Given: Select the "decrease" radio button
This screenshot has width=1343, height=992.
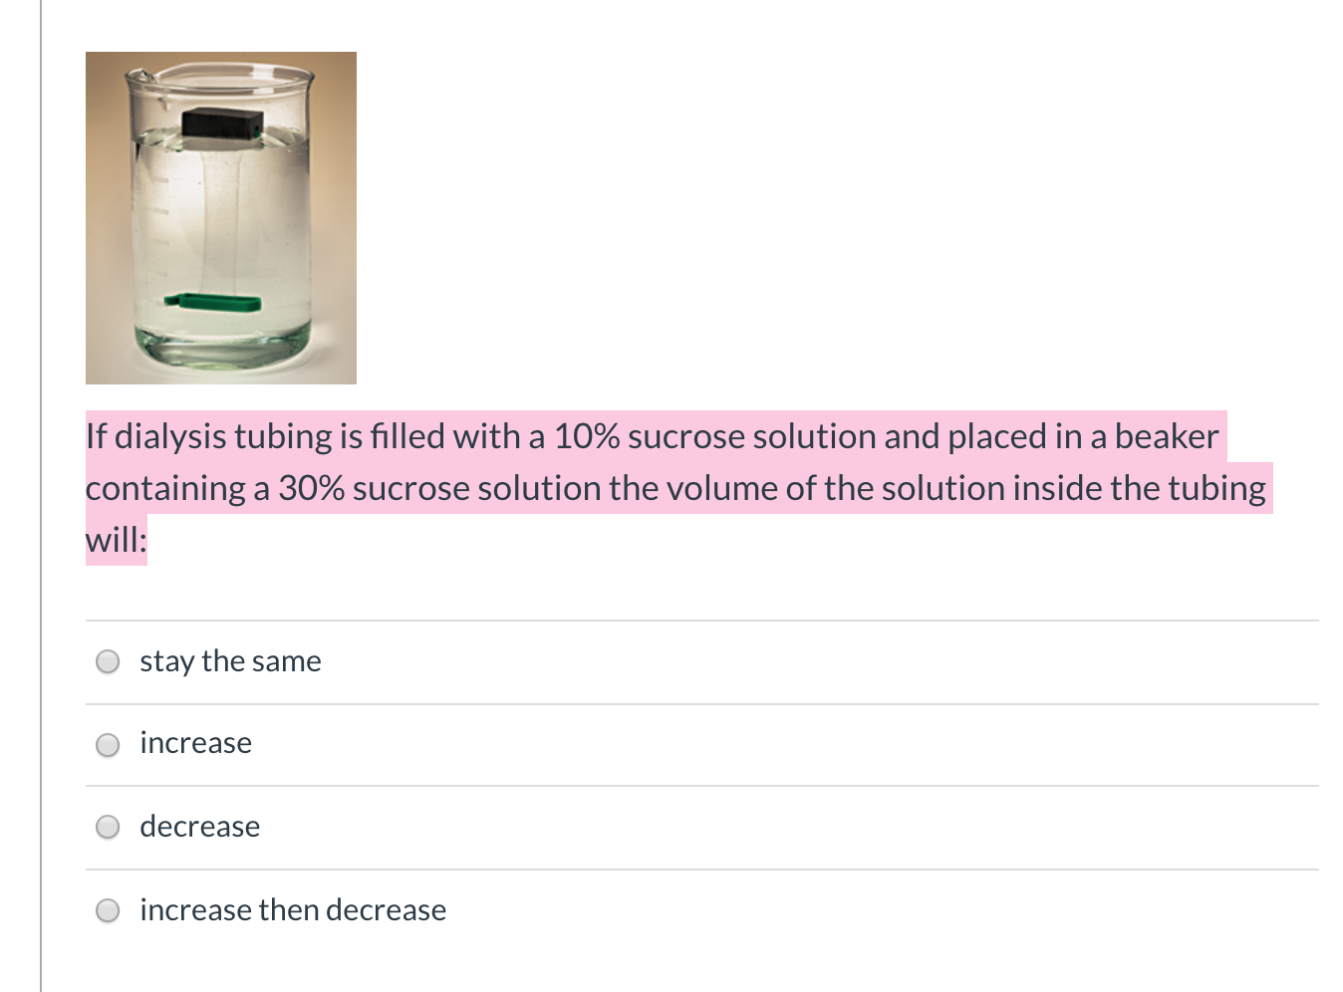Looking at the screenshot, I should click(x=107, y=826).
